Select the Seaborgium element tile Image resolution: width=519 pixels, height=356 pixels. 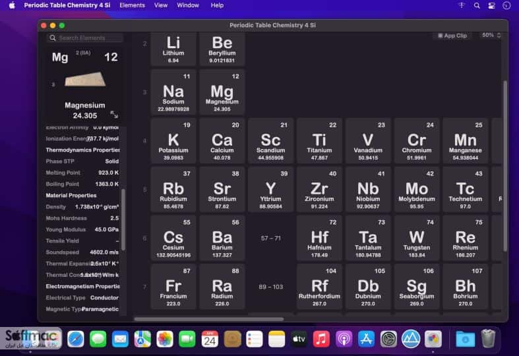[x=417, y=287]
